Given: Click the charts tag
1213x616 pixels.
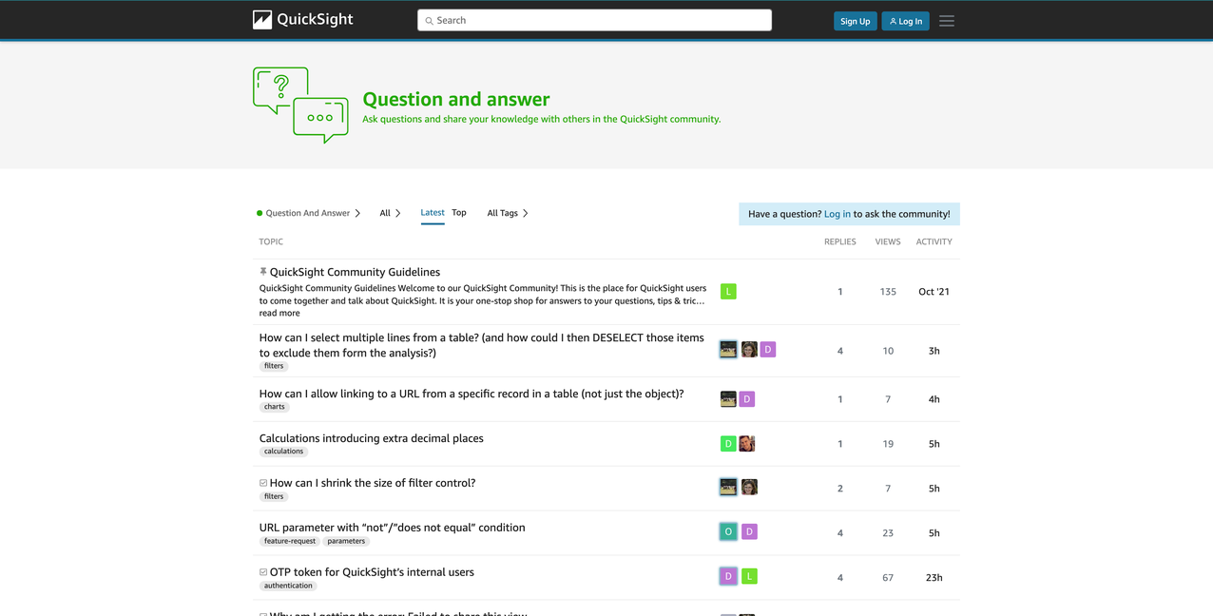Looking at the screenshot, I should click(275, 407).
